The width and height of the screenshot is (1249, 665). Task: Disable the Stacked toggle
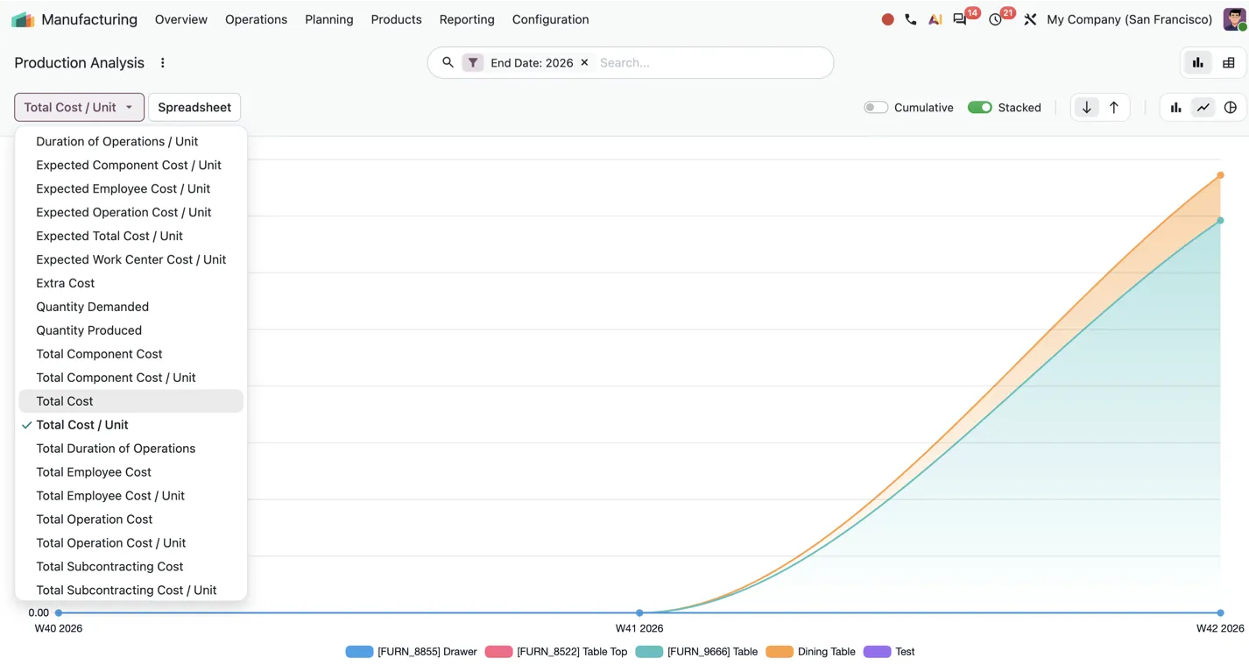(x=979, y=108)
